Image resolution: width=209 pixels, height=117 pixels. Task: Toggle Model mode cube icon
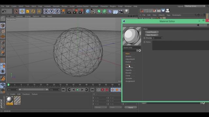(3, 25)
